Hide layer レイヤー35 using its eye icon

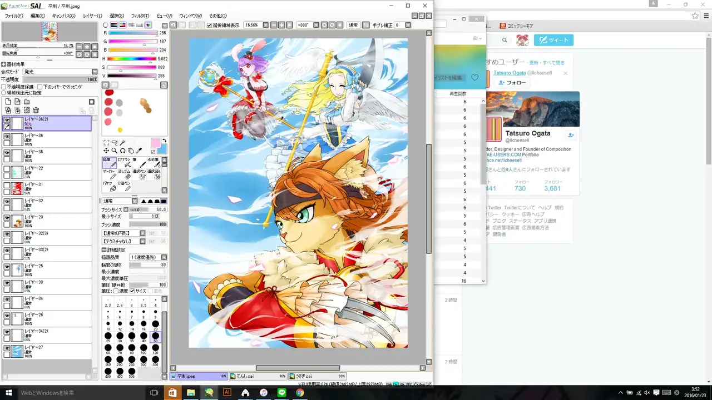(7, 152)
